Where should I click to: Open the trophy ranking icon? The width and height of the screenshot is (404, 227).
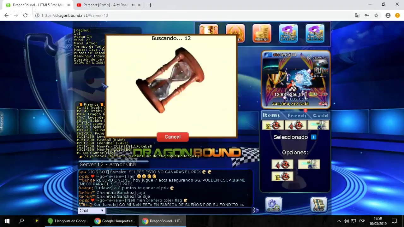pyautogui.click(x=209, y=29)
